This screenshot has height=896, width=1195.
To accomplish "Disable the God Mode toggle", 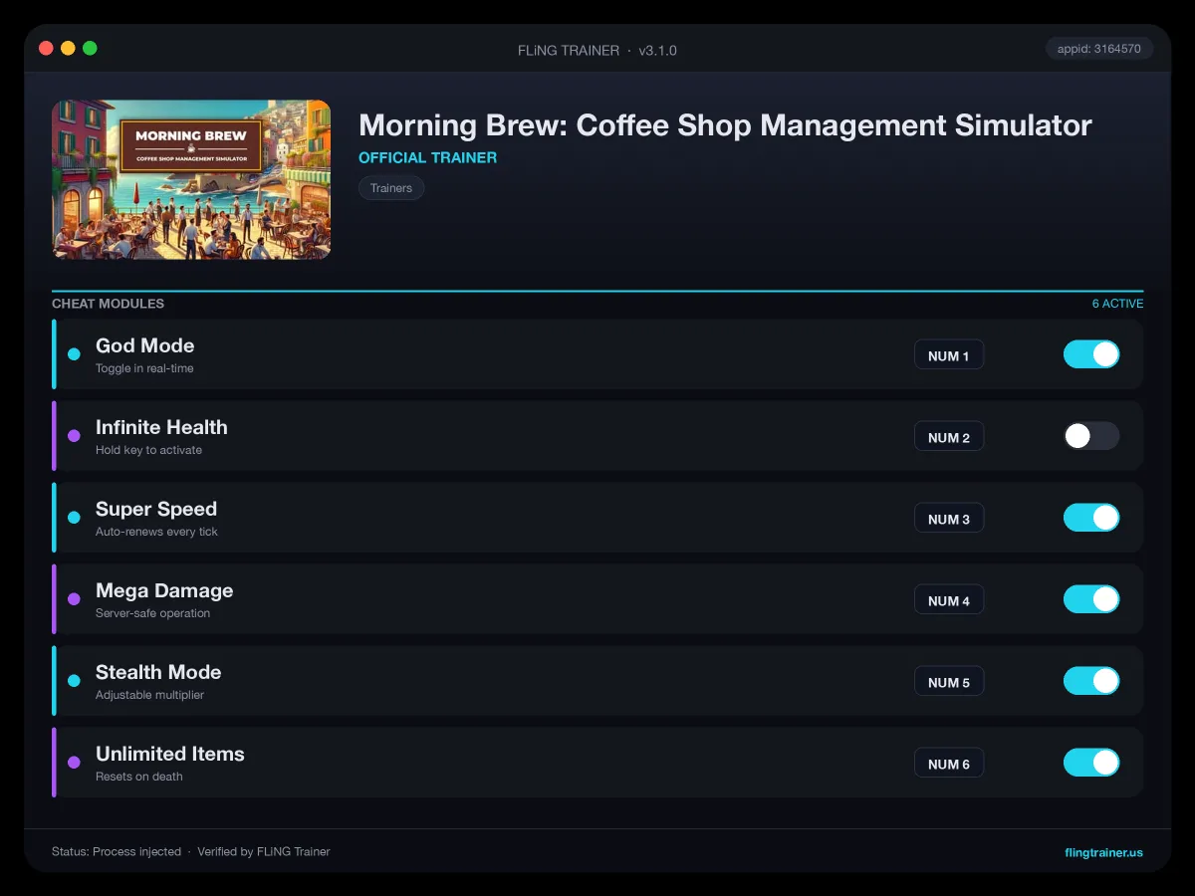I will tap(1091, 354).
